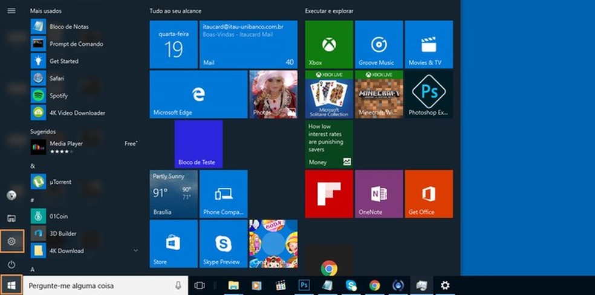The width and height of the screenshot is (595, 295).
Task: Open Microsoft Solitaire Collection tile
Action: click(x=329, y=94)
